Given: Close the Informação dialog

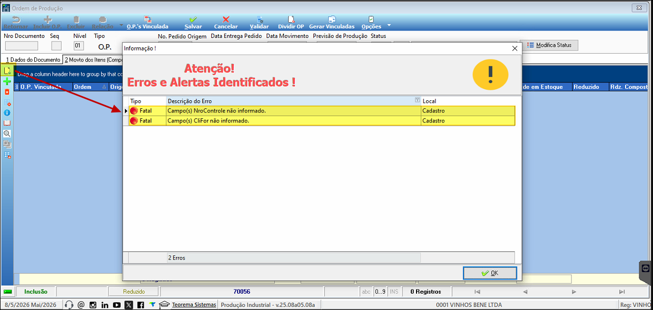Looking at the screenshot, I should coord(515,48).
